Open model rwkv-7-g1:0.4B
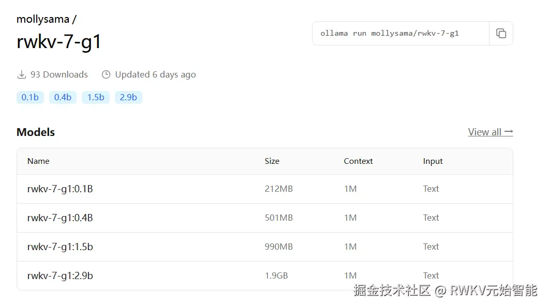Screen dimensions: 547x307 tap(60, 218)
